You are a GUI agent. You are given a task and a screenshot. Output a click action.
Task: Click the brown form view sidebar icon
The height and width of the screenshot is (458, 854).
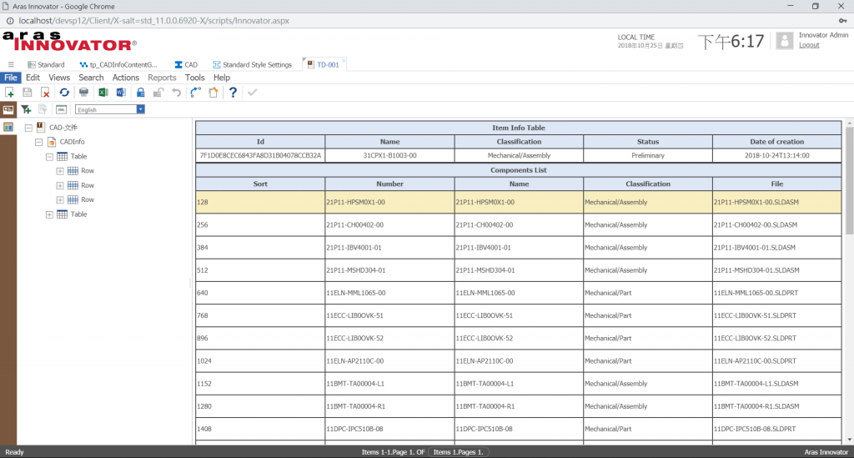point(8,109)
